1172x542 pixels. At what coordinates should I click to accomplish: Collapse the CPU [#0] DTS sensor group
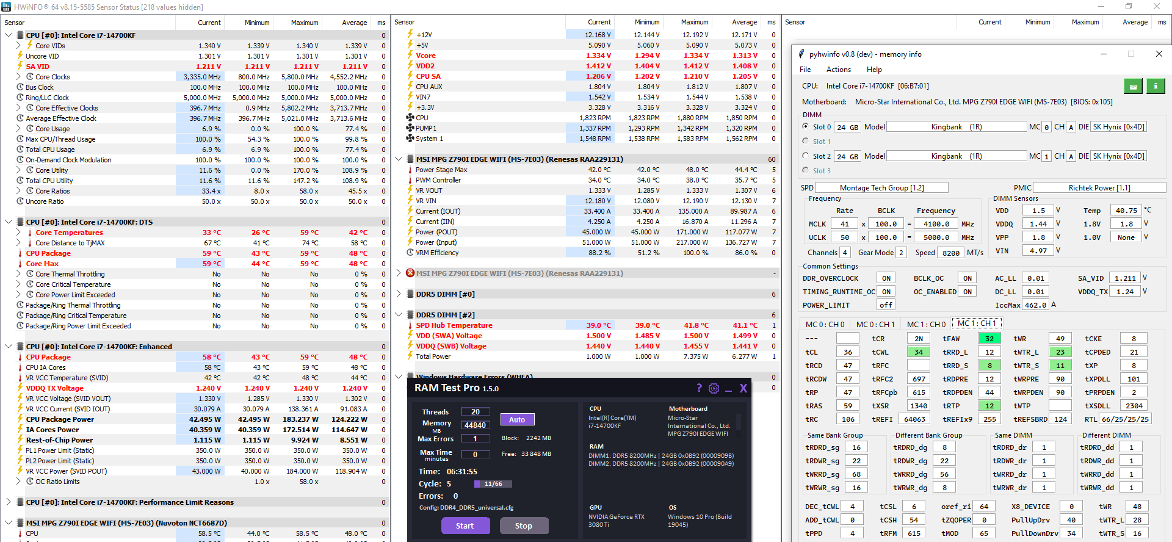coord(9,222)
